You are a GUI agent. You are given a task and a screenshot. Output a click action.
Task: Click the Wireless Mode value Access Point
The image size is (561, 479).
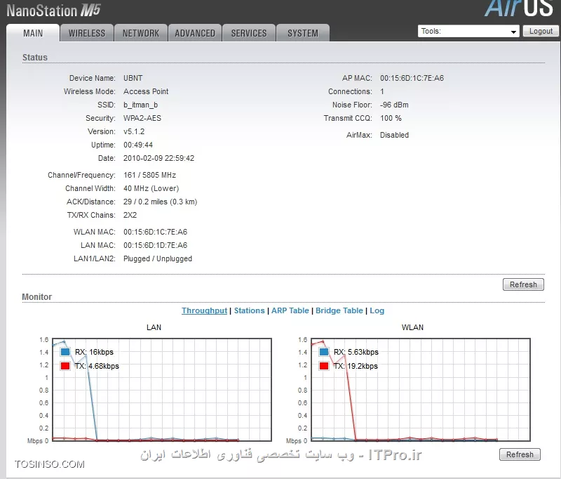coord(146,91)
